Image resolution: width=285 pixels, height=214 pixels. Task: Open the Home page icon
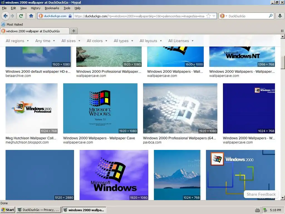(31, 16)
